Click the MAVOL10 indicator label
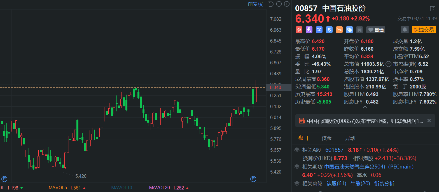 [x=122, y=188]
